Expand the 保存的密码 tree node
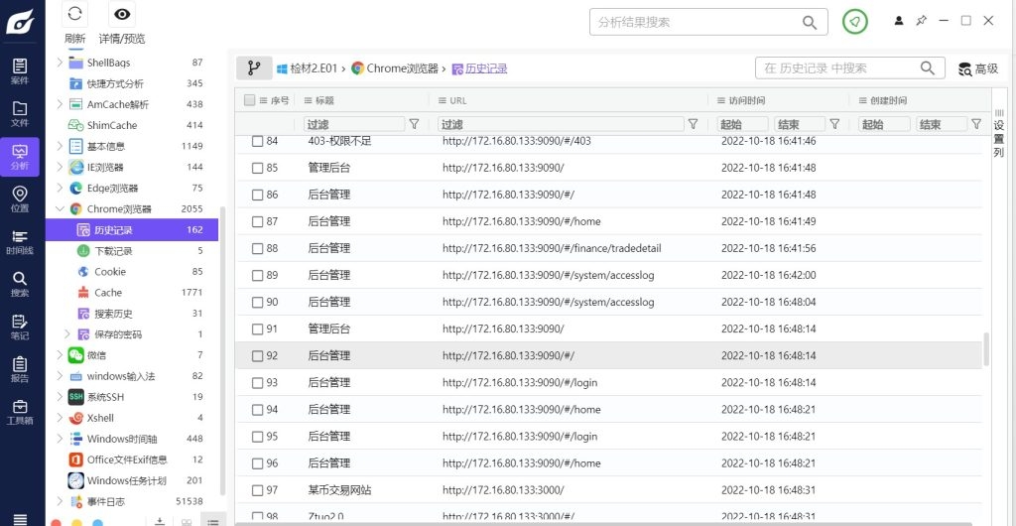The height and width of the screenshot is (526, 1016). click(x=67, y=334)
